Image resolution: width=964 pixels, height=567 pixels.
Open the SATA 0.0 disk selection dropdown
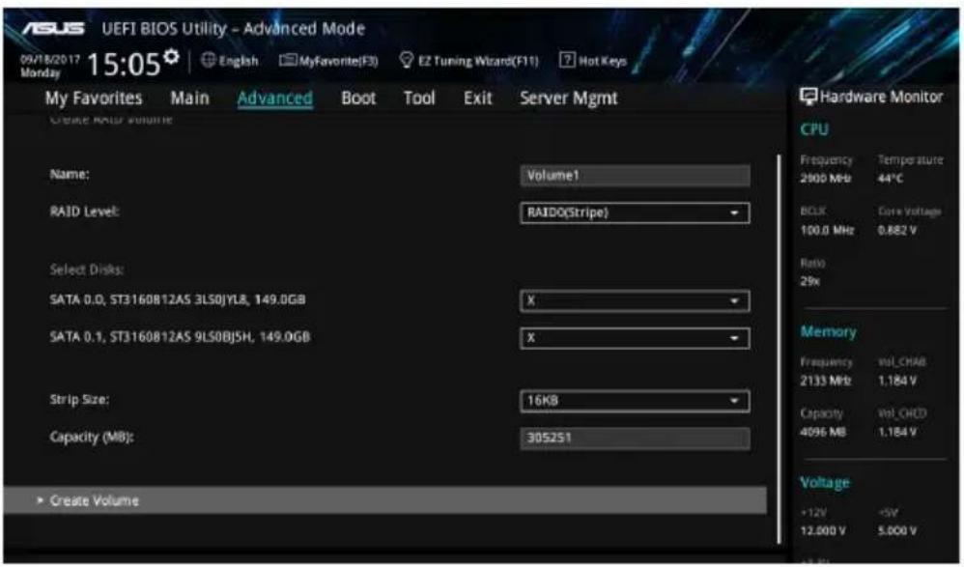[635, 300]
